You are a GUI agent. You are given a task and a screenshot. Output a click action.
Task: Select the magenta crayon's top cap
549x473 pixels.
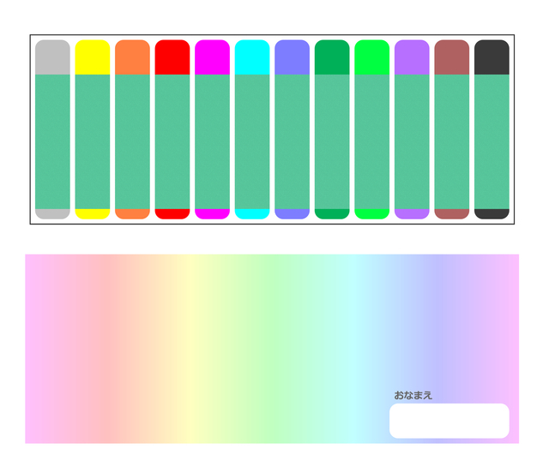pyautogui.click(x=212, y=57)
